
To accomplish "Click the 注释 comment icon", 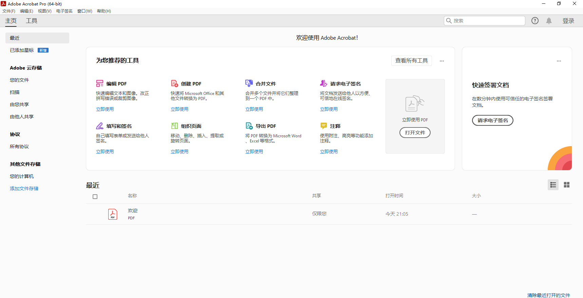I will pyautogui.click(x=324, y=126).
